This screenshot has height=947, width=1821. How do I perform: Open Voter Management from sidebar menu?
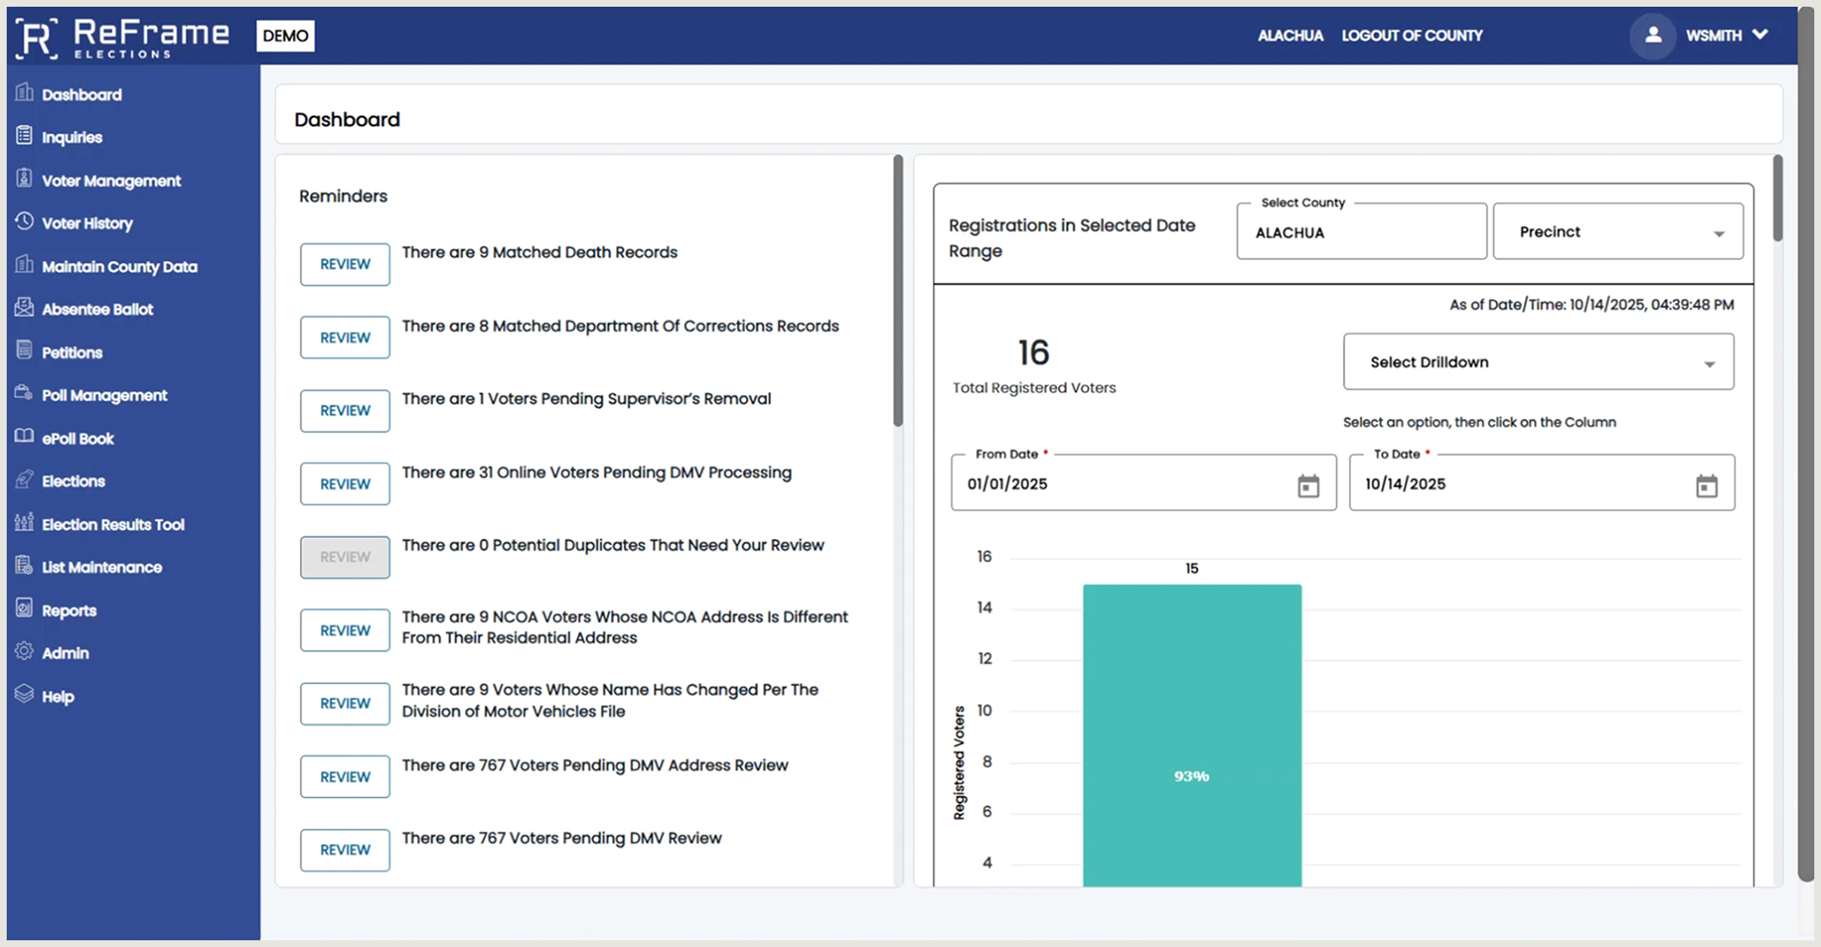[111, 181]
